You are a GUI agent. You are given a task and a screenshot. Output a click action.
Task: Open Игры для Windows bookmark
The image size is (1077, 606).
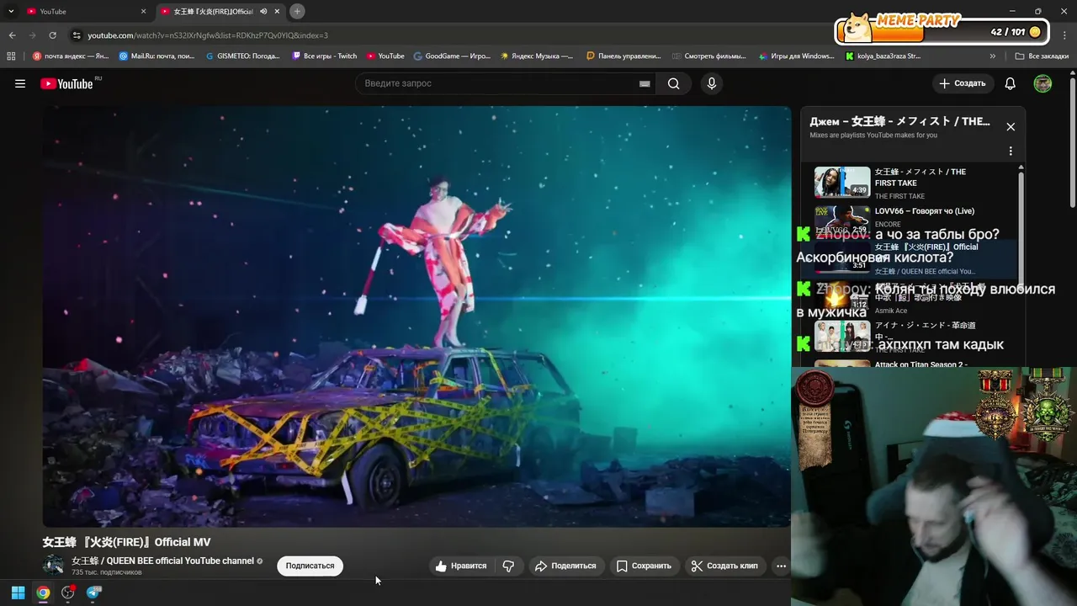point(796,56)
